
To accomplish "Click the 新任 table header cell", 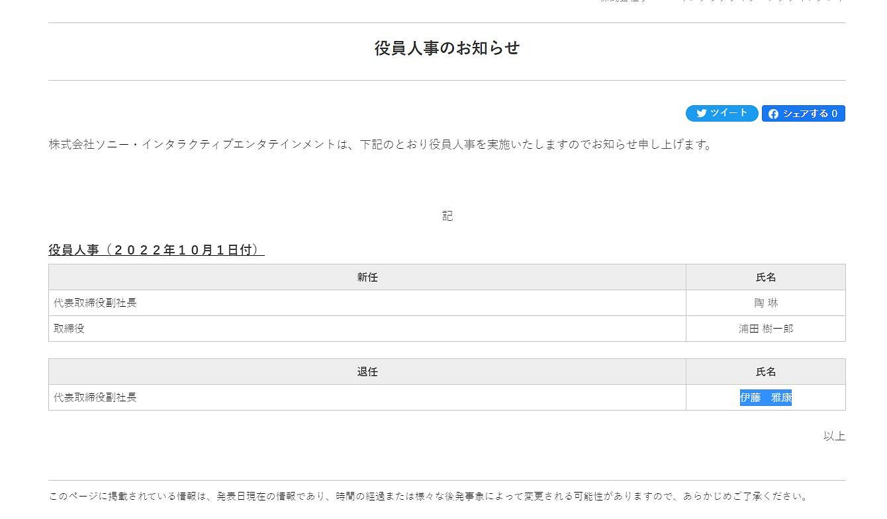I will tap(367, 277).
